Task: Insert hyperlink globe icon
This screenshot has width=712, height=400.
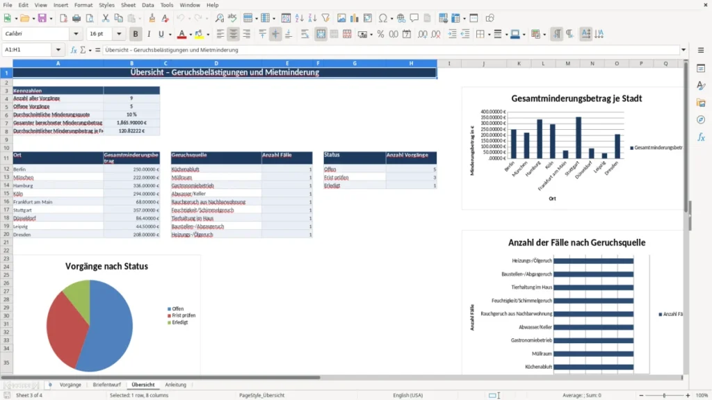Action: tap(401, 18)
